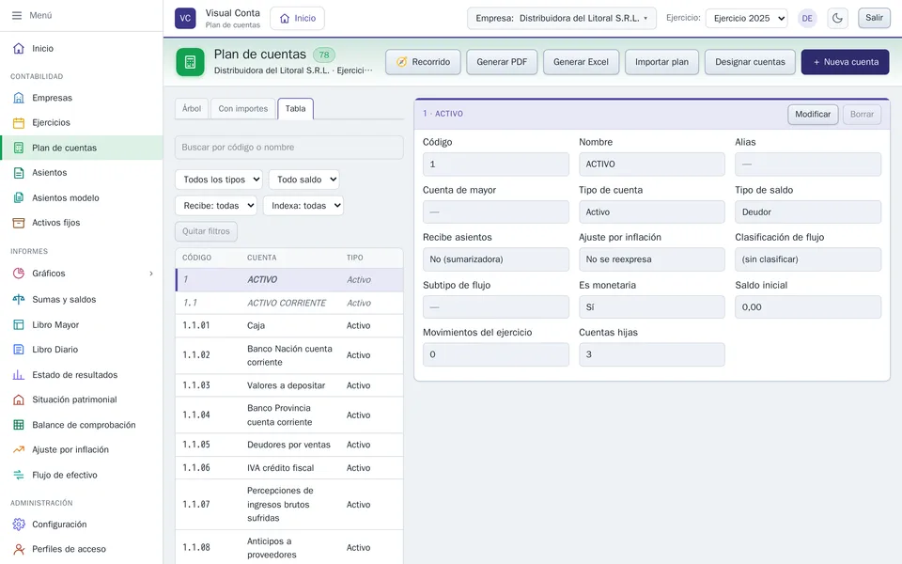Open the Ejercicio 2025 dropdown
Viewport: 902px width, 564px height.
pos(747,18)
